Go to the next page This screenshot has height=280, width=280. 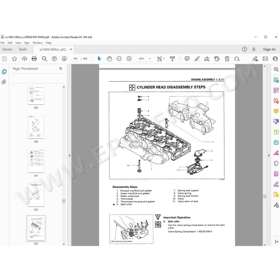[64, 59]
